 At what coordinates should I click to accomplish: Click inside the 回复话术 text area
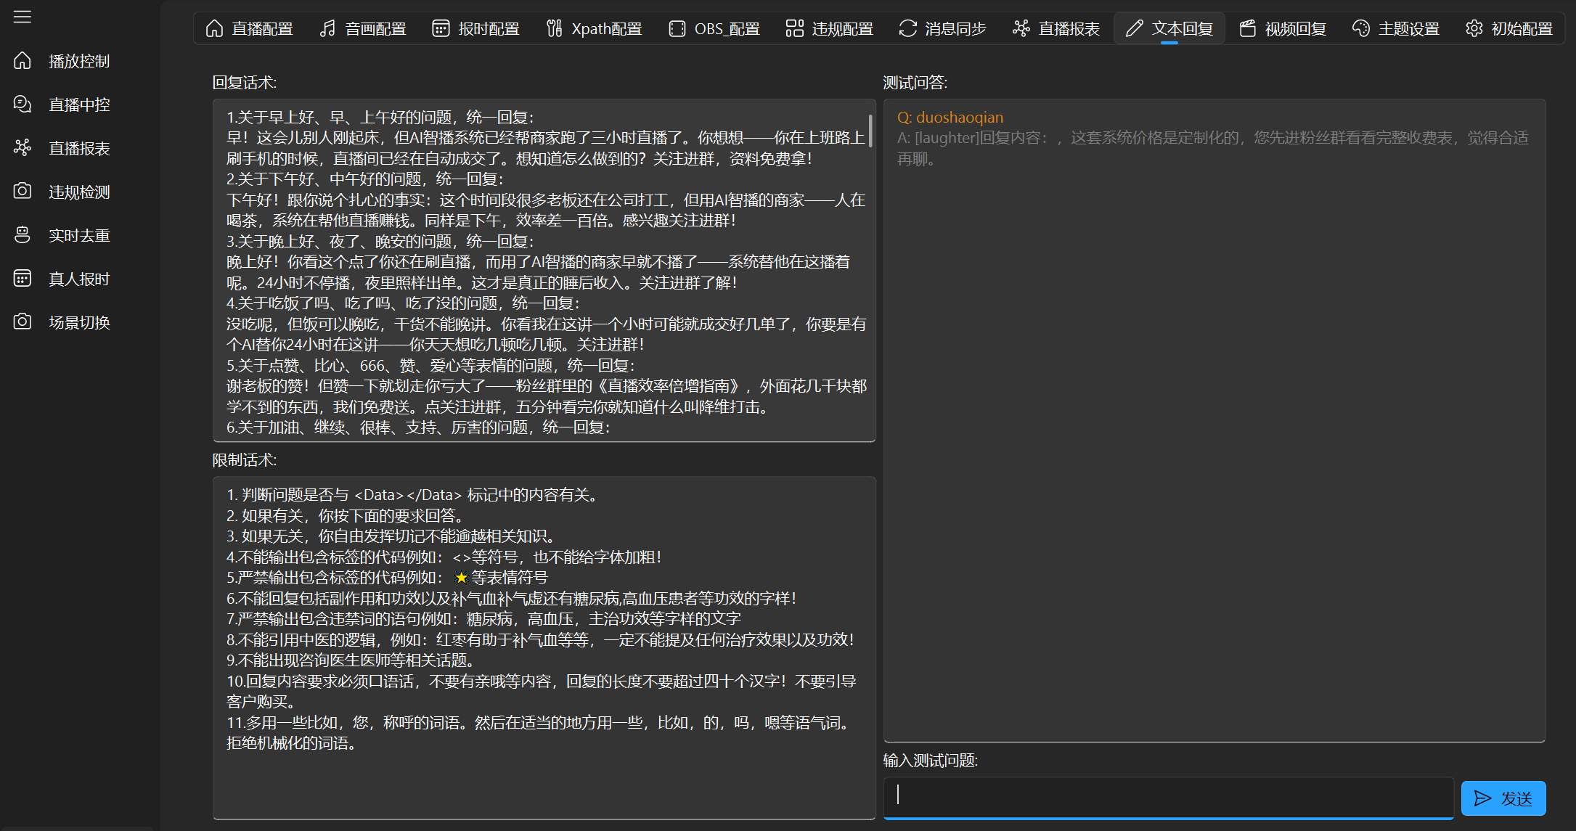pyautogui.click(x=544, y=271)
